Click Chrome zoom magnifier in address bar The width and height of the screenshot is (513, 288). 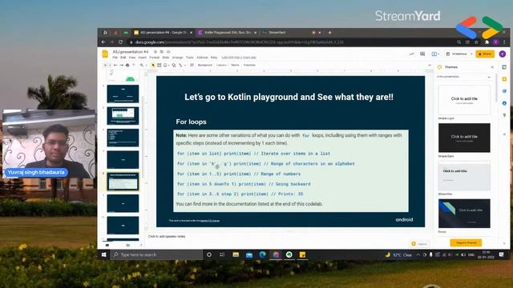pyautogui.click(x=459, y=42)
